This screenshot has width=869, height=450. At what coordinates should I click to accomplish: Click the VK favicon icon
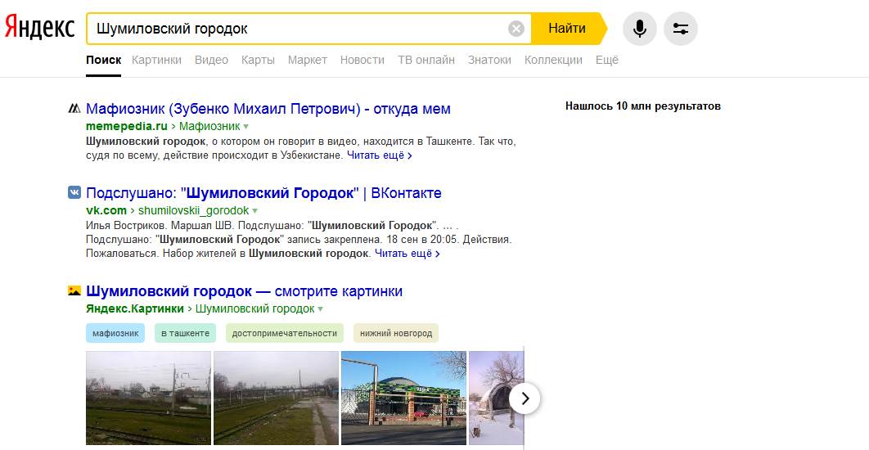[74, 192]
